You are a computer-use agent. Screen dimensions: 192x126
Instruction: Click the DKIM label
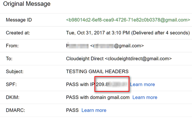pyautogui.click(x=13, y=98)
